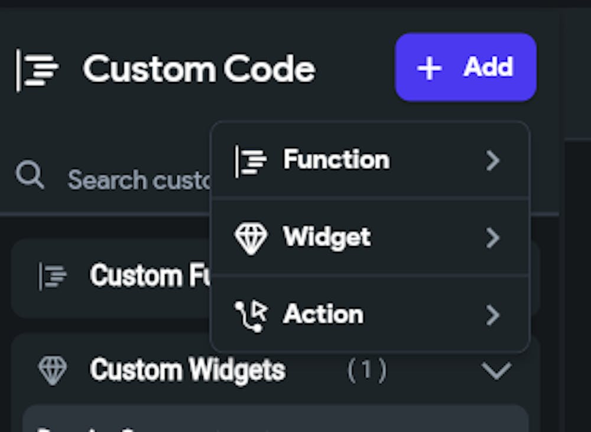Open Widget submenu via its chevron arrow

point(493,238)
